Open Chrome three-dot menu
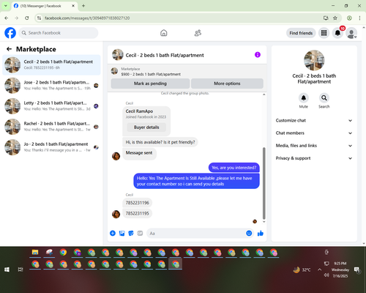 click(x=359, y=18)
